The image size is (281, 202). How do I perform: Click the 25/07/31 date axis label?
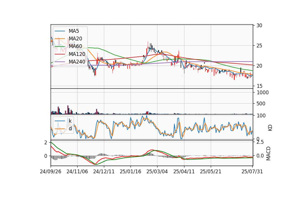coord(252,172)
